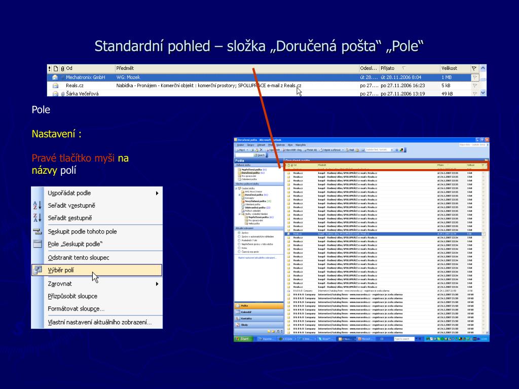
Task: Open the 'Nový' dropdown in the Outlook toolbar
Action: [247, 150]
